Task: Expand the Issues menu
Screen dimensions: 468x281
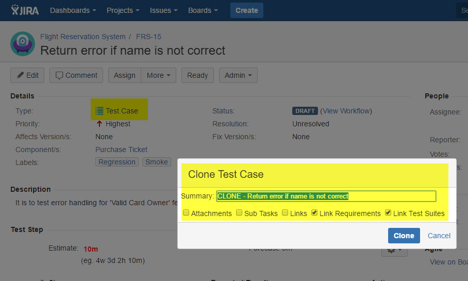Action: tap(164, 10)
